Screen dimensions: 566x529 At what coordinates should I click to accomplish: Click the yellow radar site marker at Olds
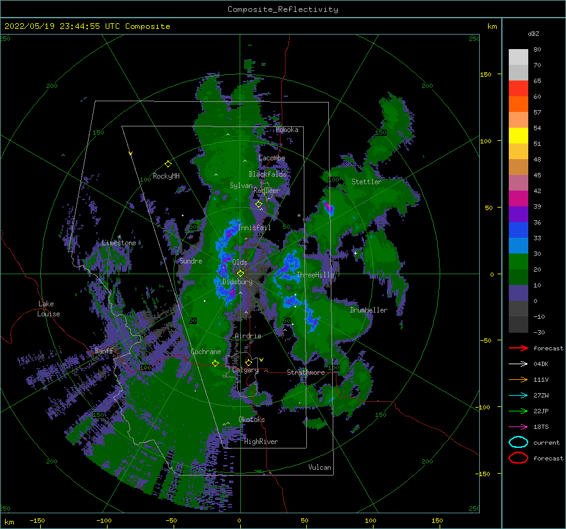tap(240, 274)
